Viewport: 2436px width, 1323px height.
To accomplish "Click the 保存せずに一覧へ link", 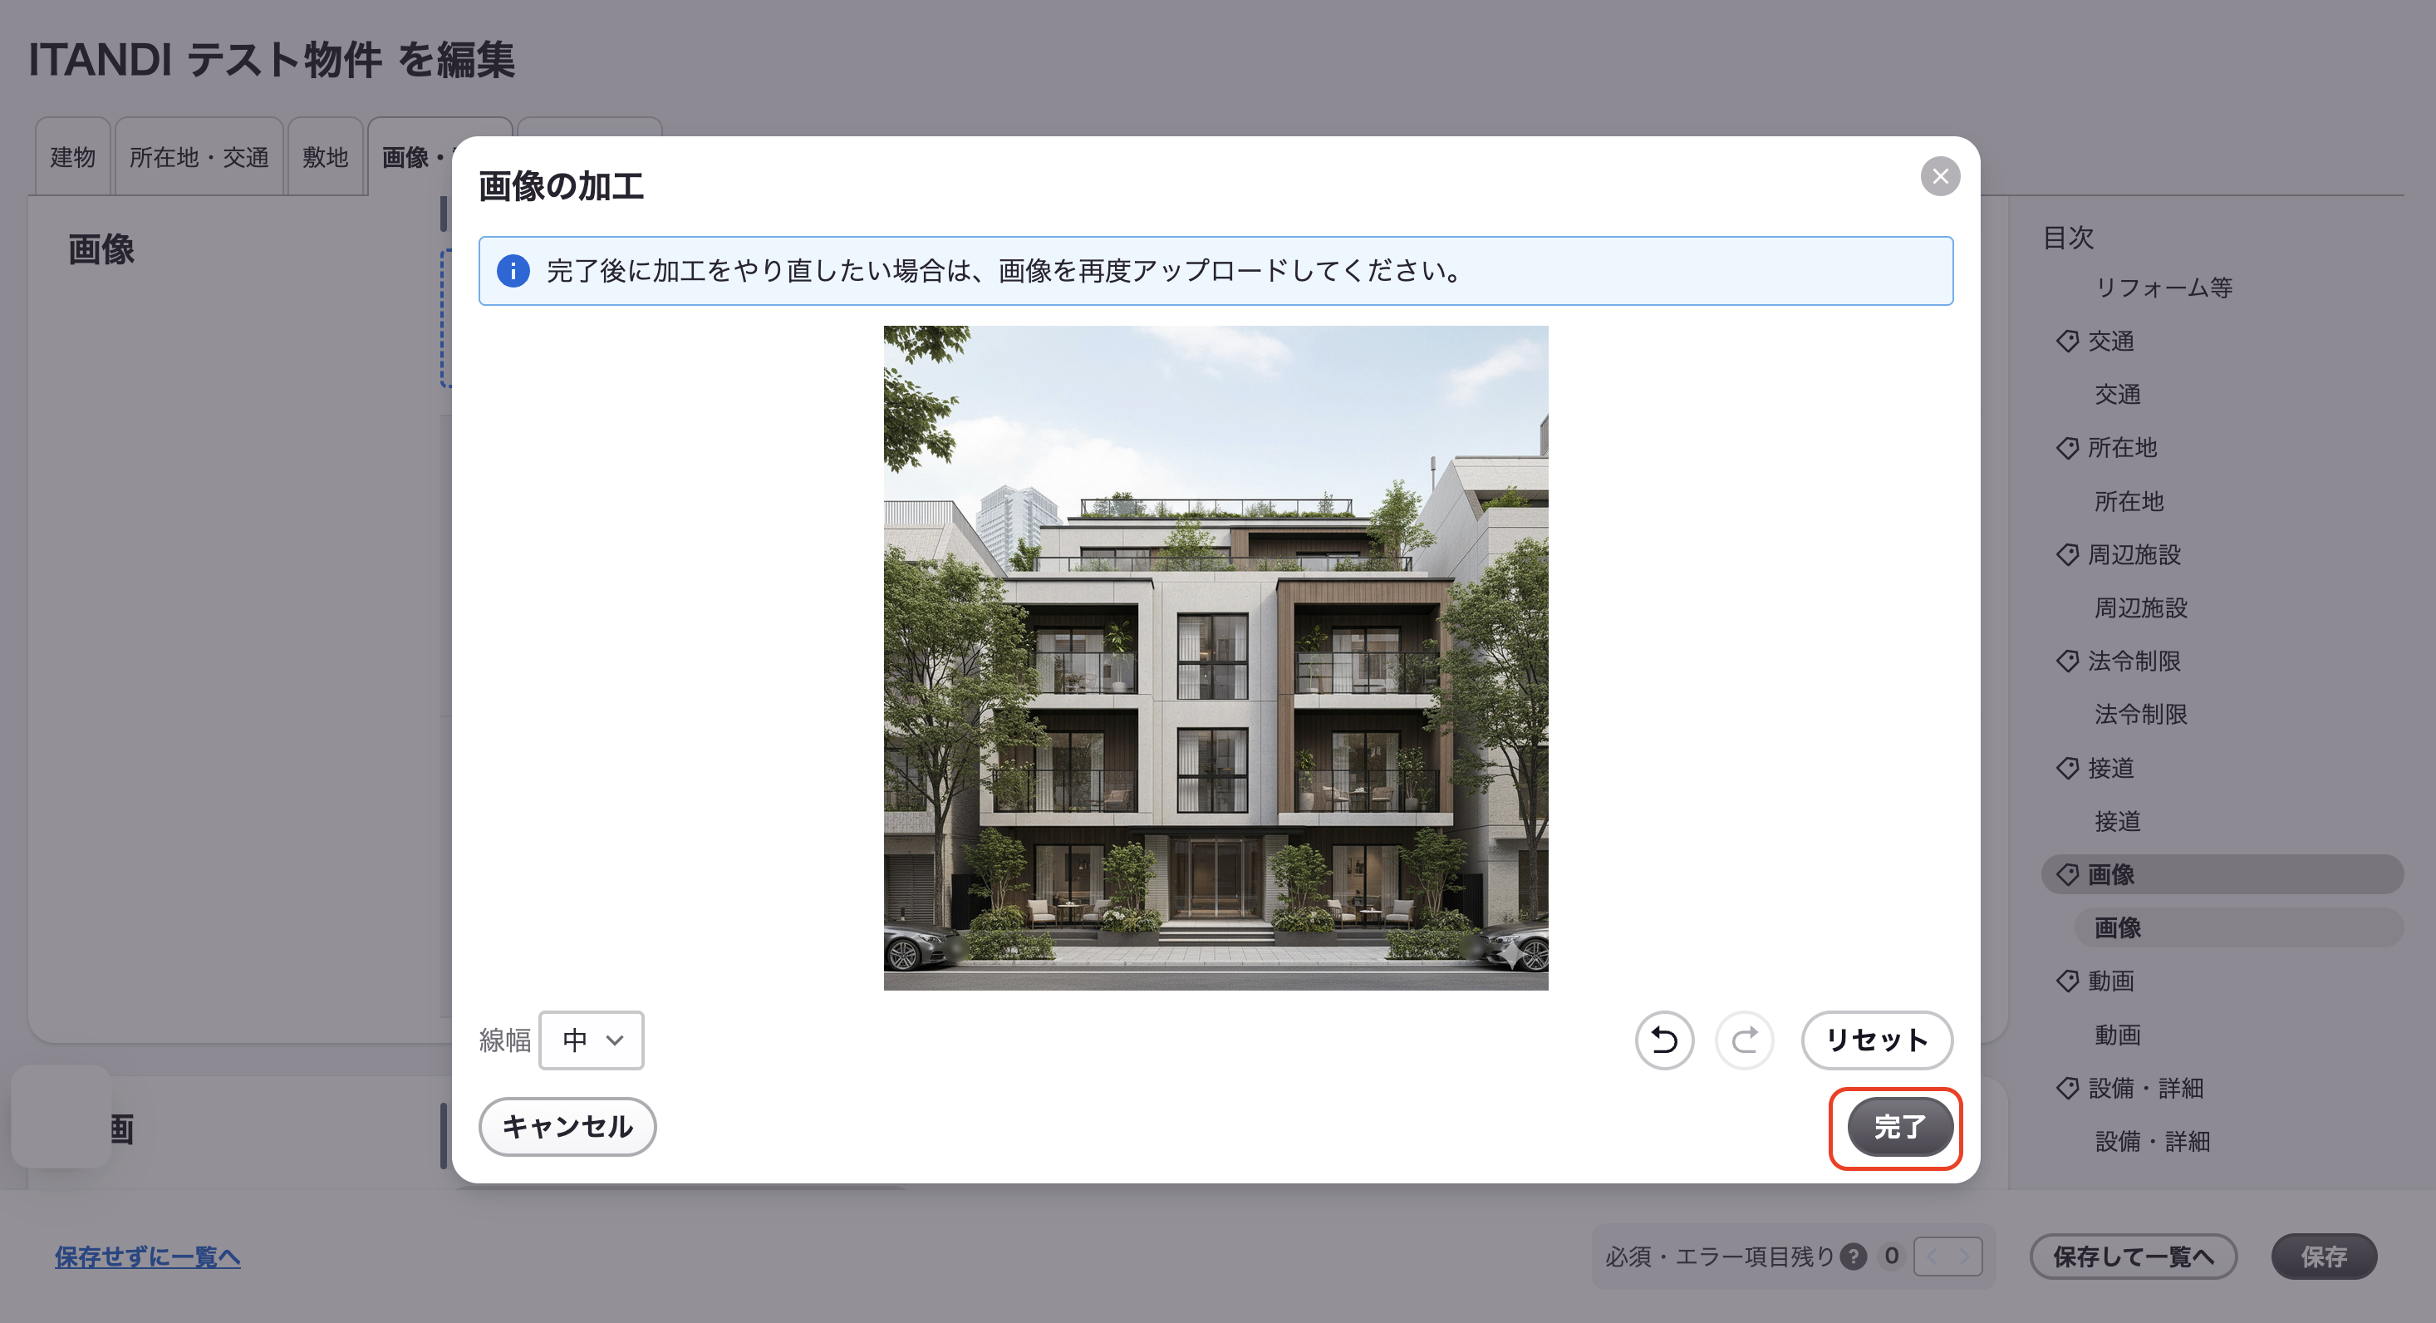I will [148, 1256].
